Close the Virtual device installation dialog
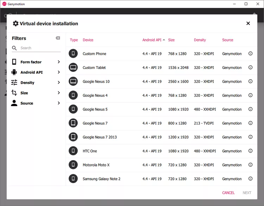The height and width of the screenshot is (206, 264). (x=248, y=23)
